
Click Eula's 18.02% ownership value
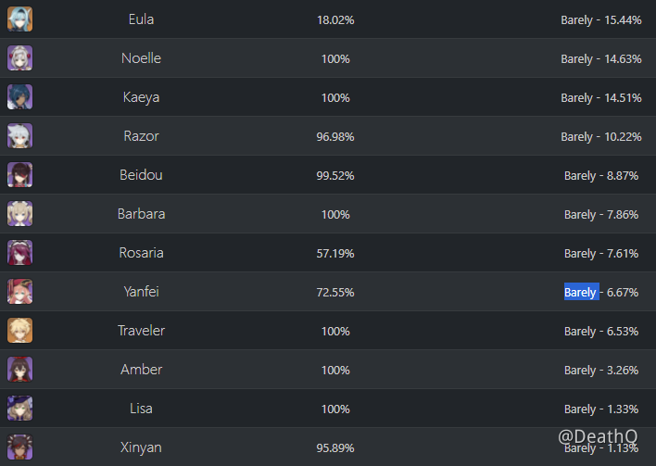[x=334, y=20]
